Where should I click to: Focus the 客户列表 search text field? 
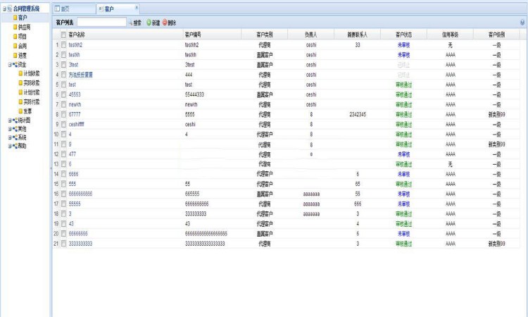101,23
